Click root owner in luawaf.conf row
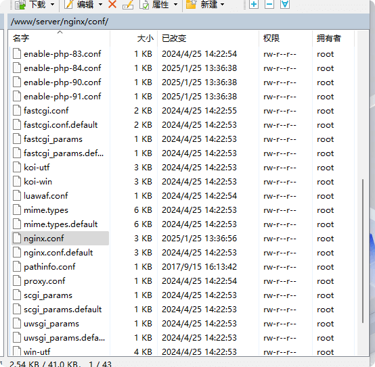Image resolution: width=375 pixels, height=367 pixels. click(x=326, y=196)
